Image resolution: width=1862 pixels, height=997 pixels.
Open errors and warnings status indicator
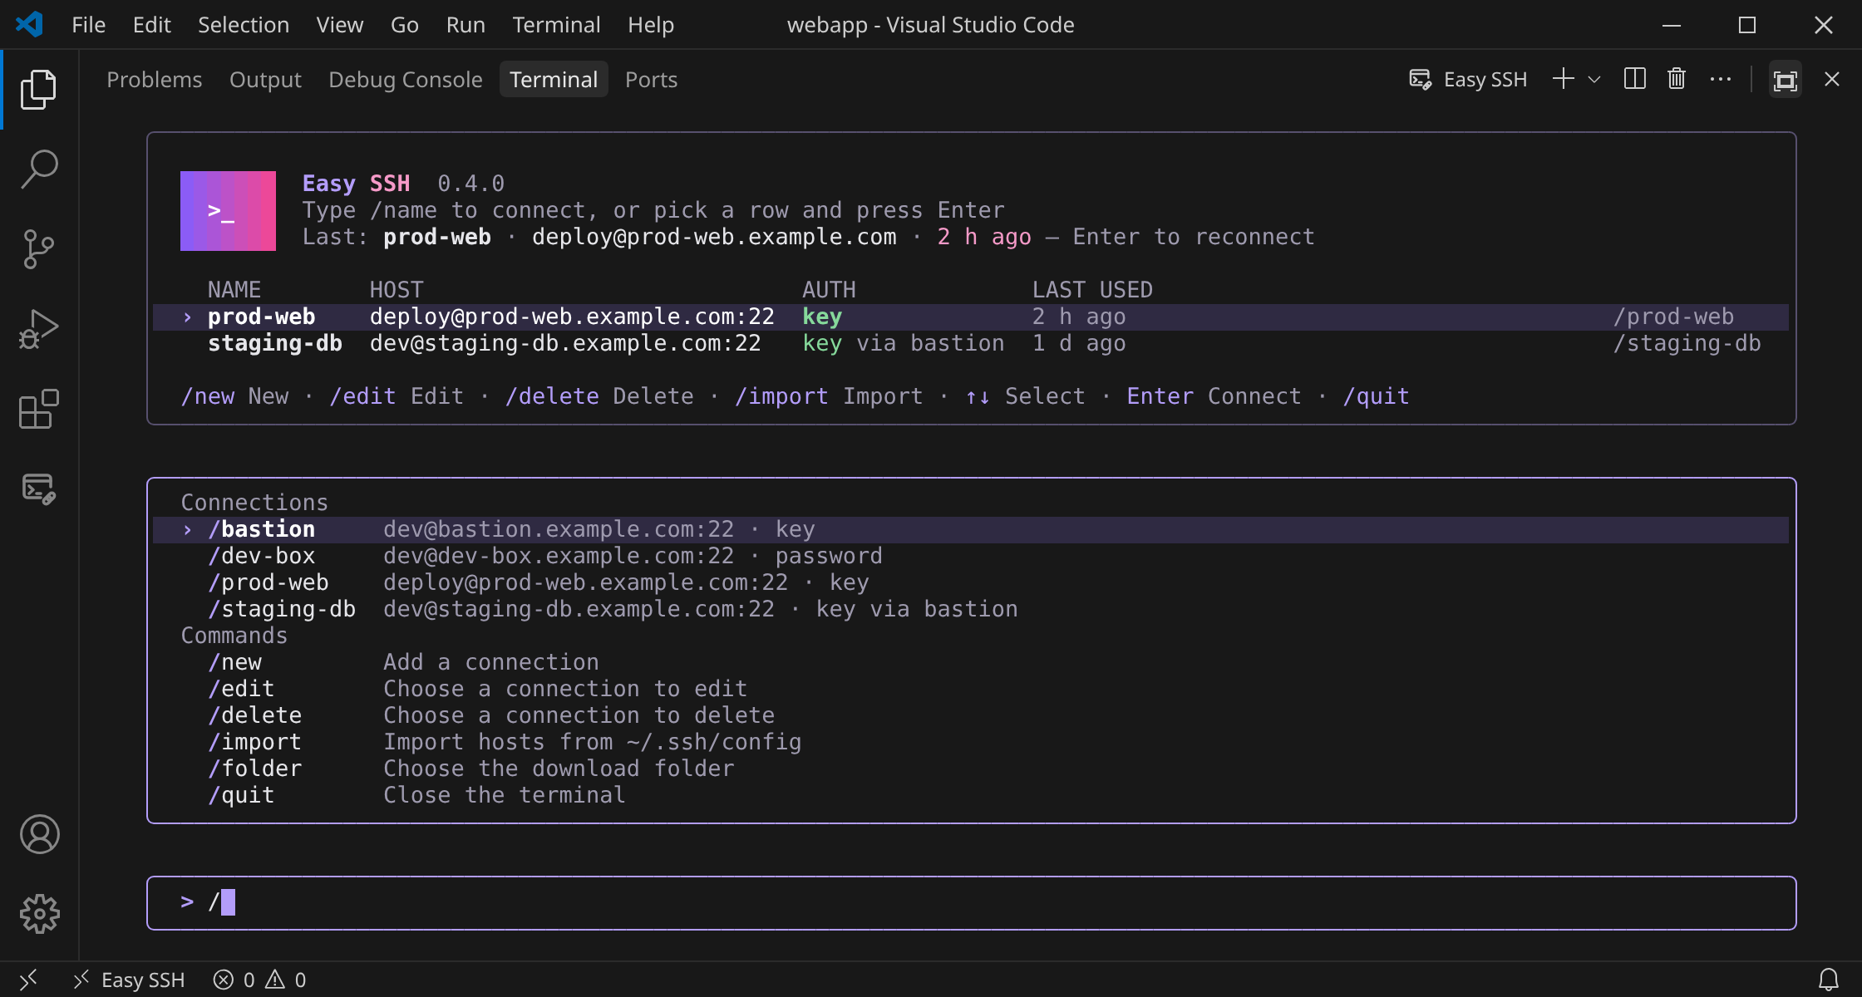coord(260,980)
